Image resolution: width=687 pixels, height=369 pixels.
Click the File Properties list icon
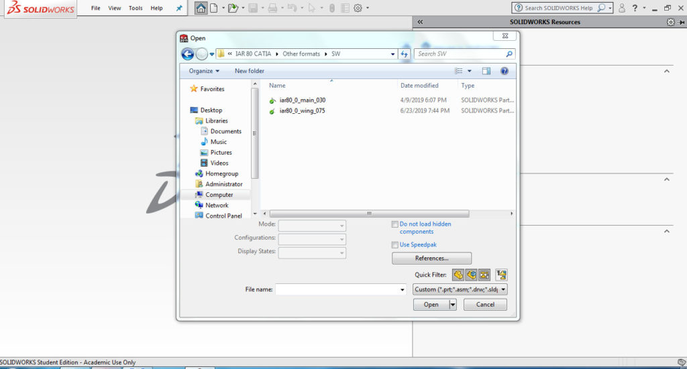pos(346,8)
